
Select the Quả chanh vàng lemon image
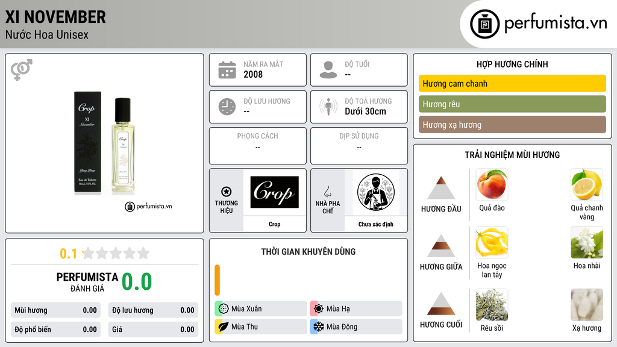pyautogui.click(x=587, y=184)
